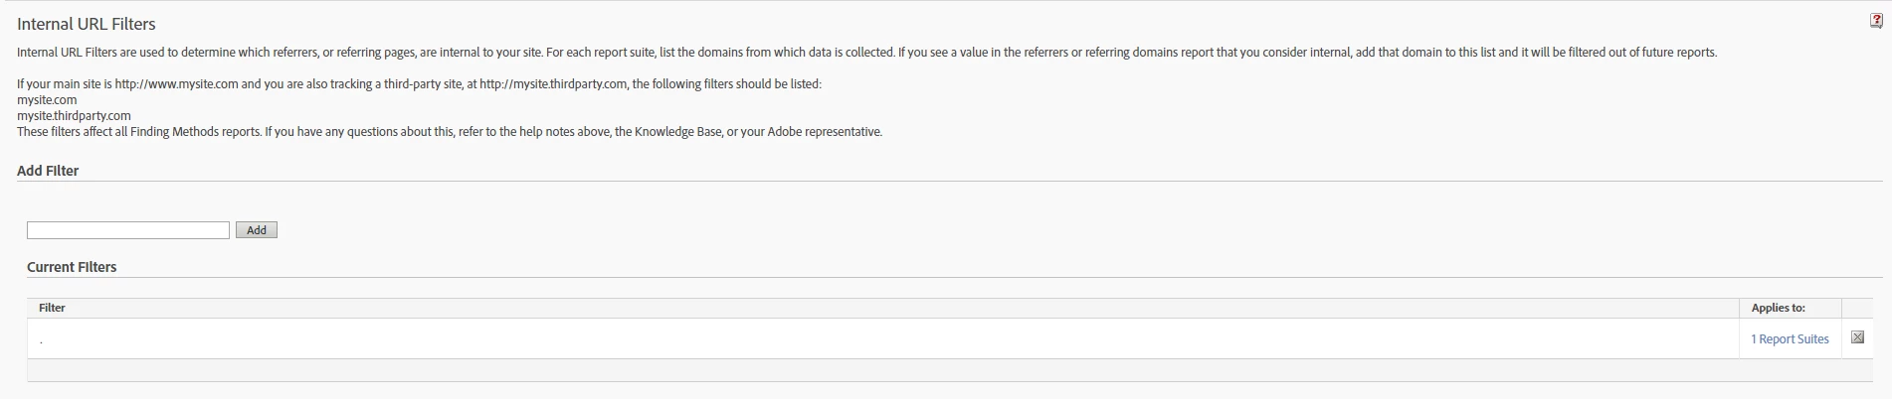This screenshot has height=399, width=1892.
Task: Click the Add button next to the filter field
Action: [x=257, y=230]
